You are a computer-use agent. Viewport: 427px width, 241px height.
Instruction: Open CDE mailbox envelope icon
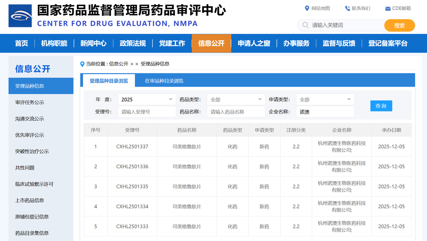tap(387, 9)
